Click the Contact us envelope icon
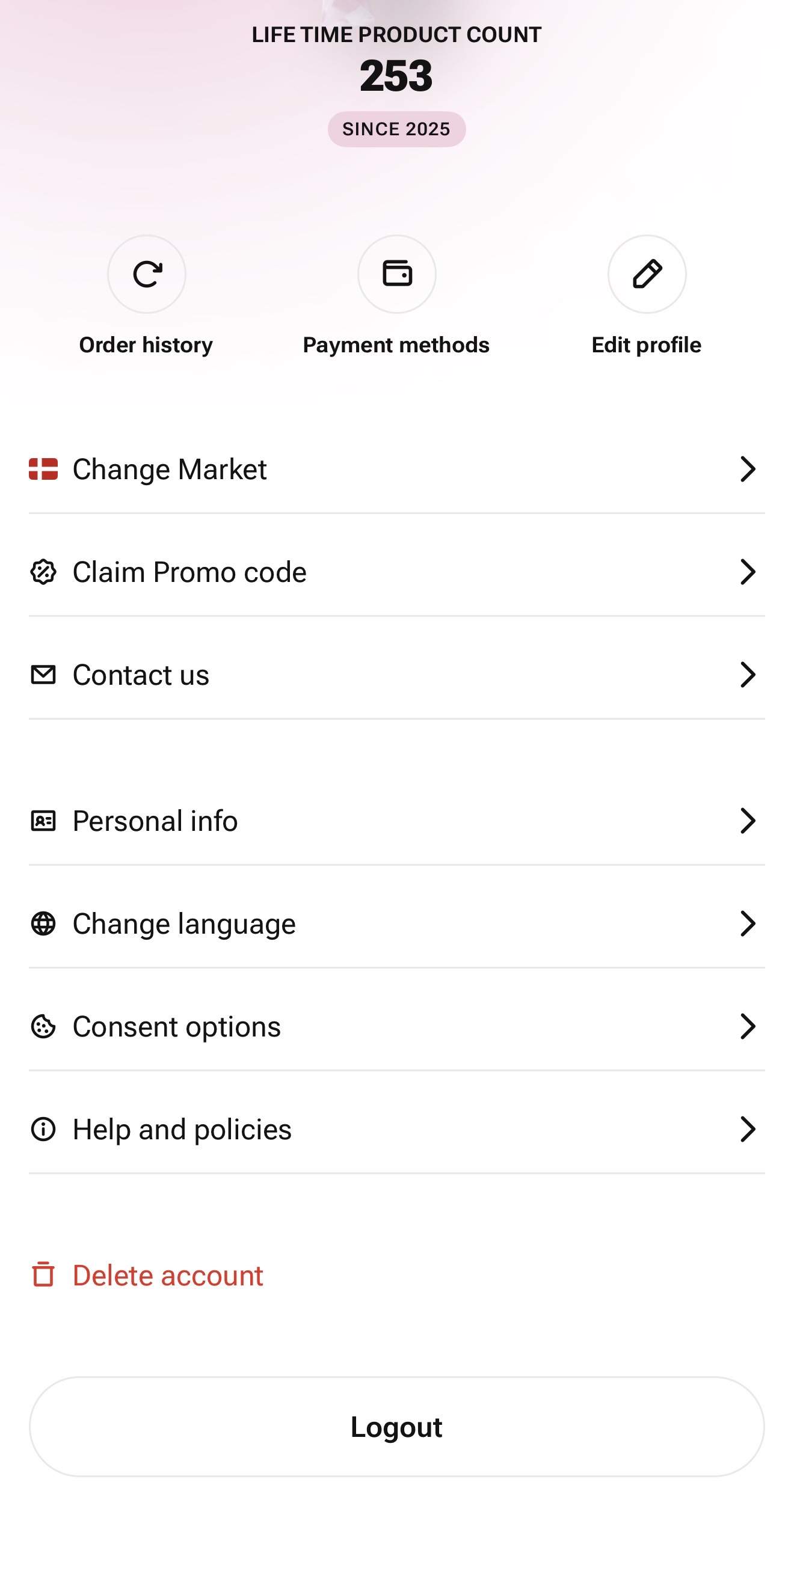The width and height of the screenshot is (794, 1589). coord(43,674)
